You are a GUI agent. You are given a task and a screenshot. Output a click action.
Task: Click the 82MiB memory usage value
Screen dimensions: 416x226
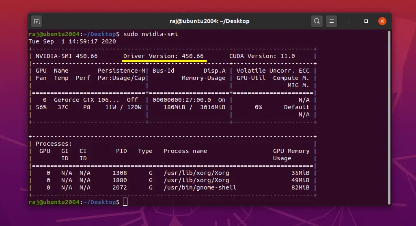coord(300,187)
